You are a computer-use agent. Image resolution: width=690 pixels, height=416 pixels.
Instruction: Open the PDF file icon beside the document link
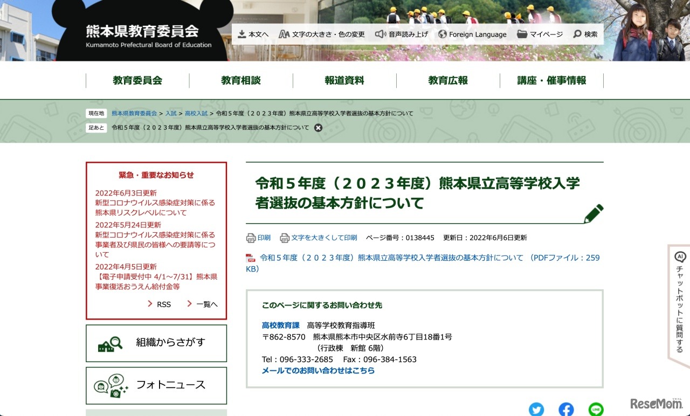click(x=251, y=258)
